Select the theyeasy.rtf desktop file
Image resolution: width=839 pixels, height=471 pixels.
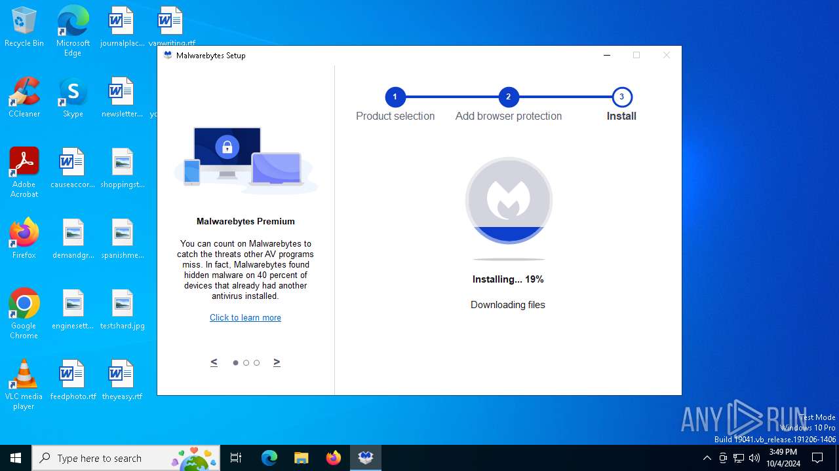[123, 381]
